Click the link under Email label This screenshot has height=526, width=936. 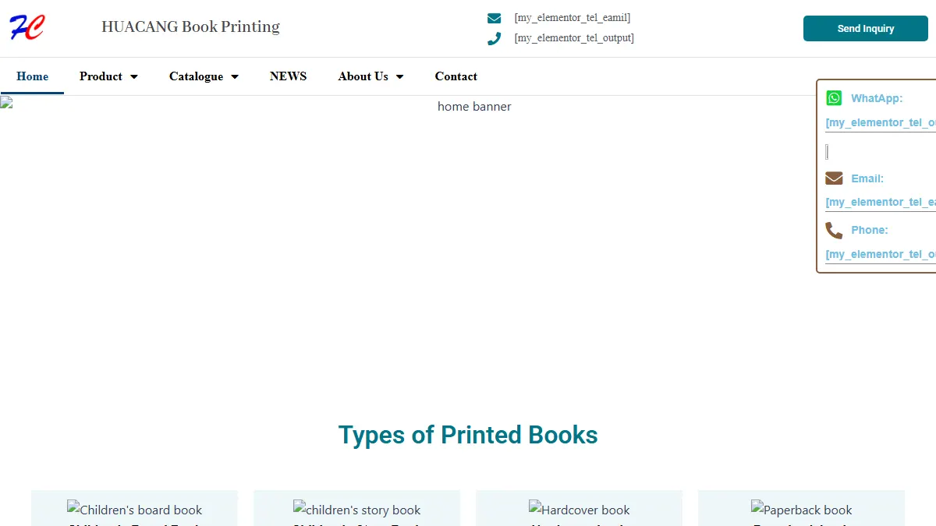881,203
